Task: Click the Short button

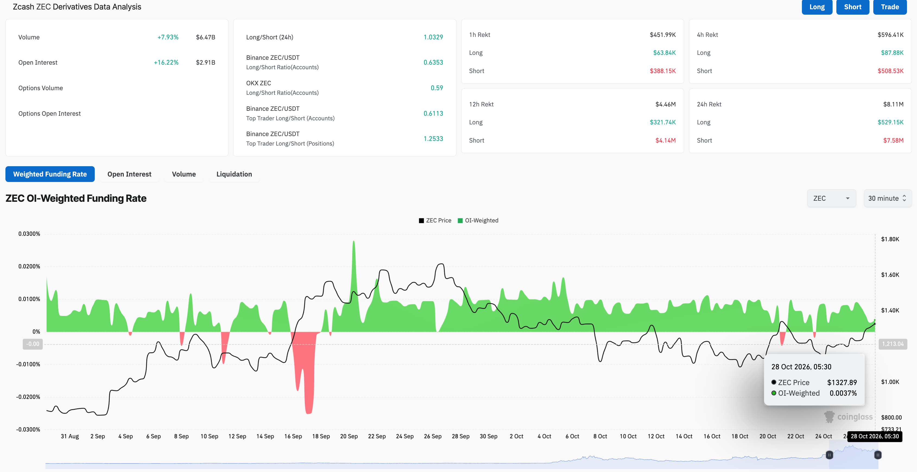Action: click(x=853, y=7)
